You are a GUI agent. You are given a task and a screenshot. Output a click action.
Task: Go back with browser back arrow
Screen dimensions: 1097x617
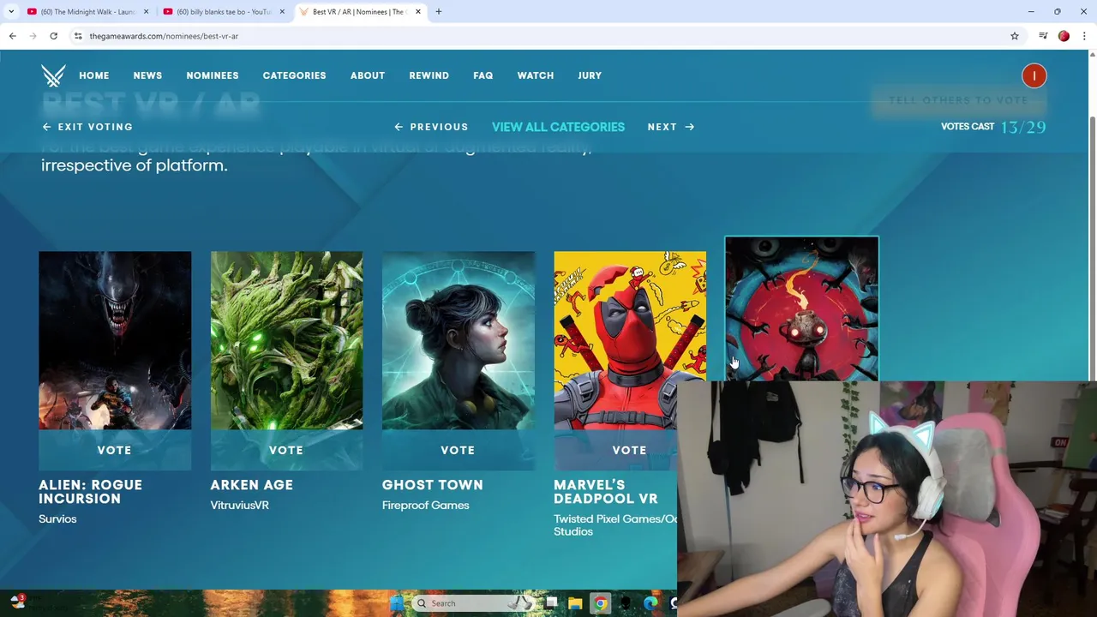click(12, 36)
